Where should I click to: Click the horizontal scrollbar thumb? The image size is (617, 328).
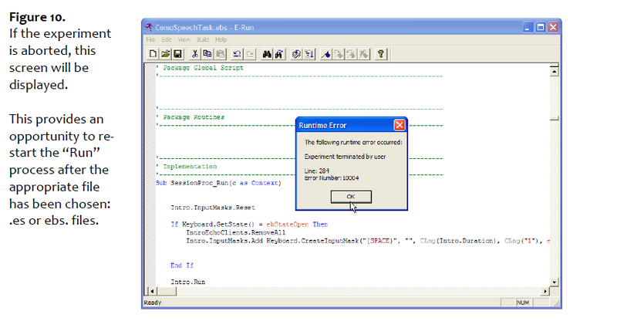tap(167, 292)
